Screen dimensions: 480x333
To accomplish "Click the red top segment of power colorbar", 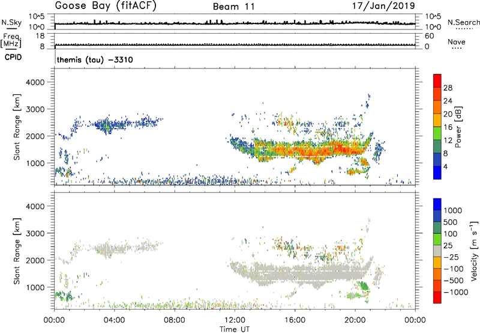I will (437, 81).
